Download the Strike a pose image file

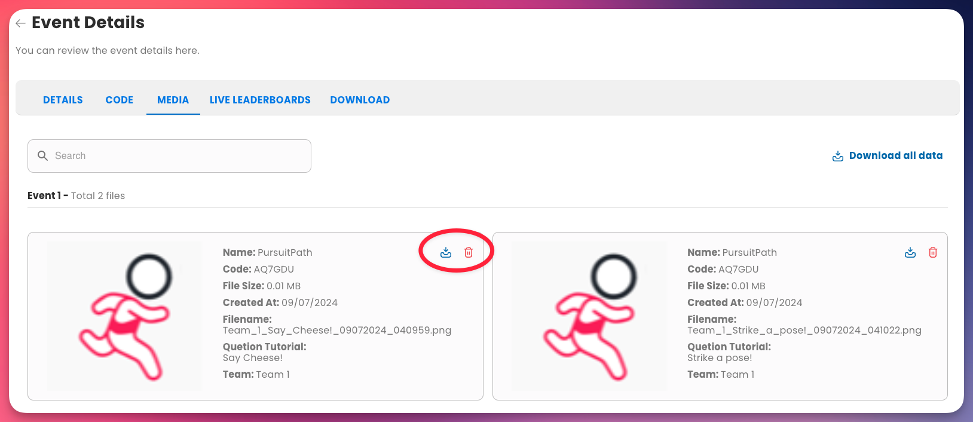point(910,253)
